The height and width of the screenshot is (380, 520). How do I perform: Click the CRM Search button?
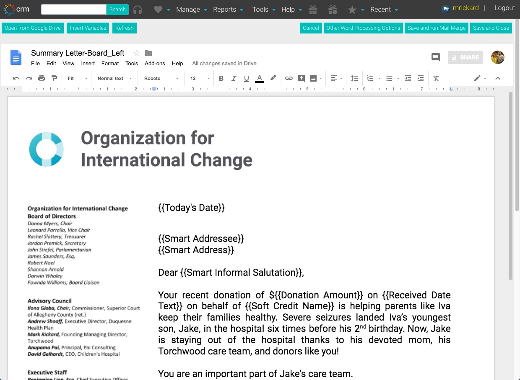tap(117, 9)
